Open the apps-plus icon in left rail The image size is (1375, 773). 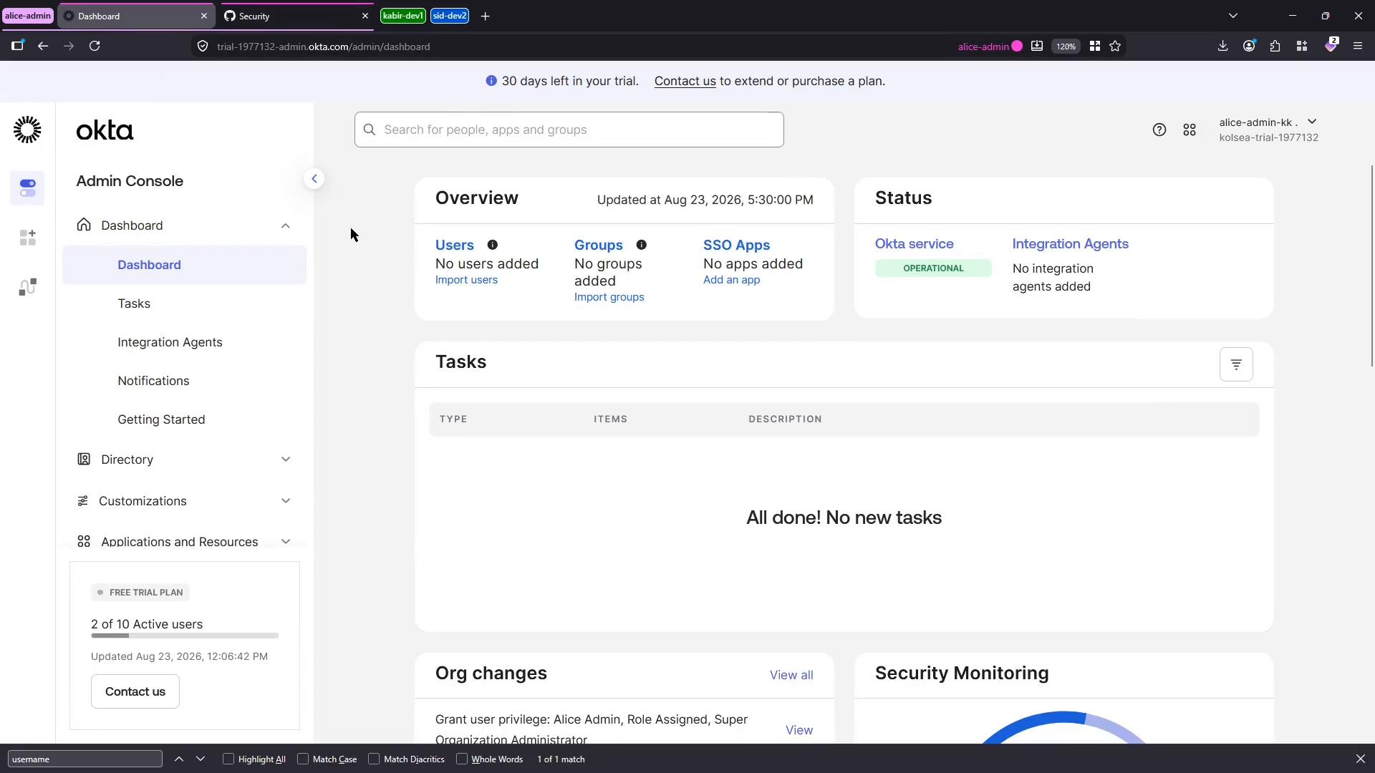[27, 238]
